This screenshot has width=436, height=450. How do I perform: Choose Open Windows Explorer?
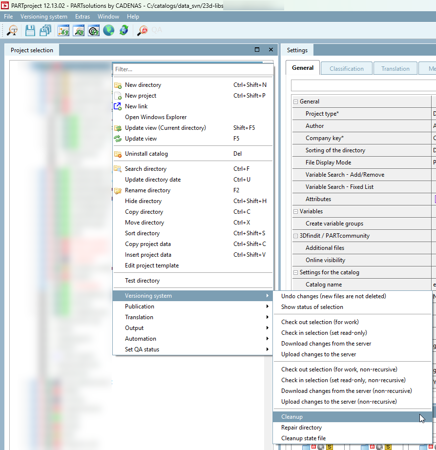193,117
